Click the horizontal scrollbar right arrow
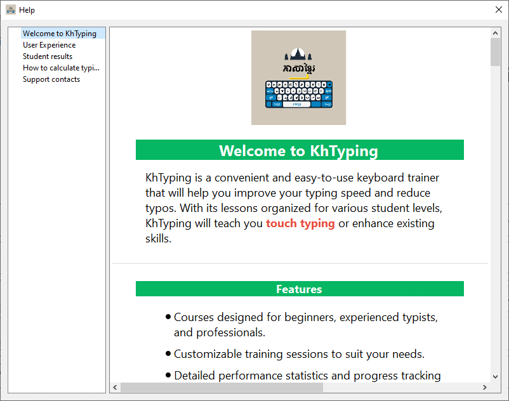Image resolution: width=509 pixels, height=401 pixels. pyautogui.click(x=485, y=387)
